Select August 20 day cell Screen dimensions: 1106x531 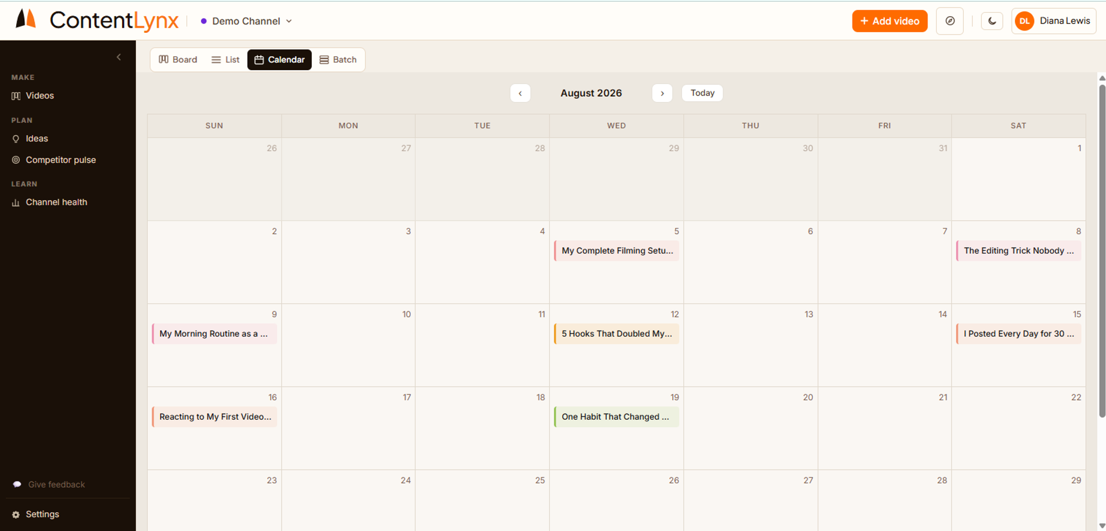pyautogui.click(x=751, y=428)
